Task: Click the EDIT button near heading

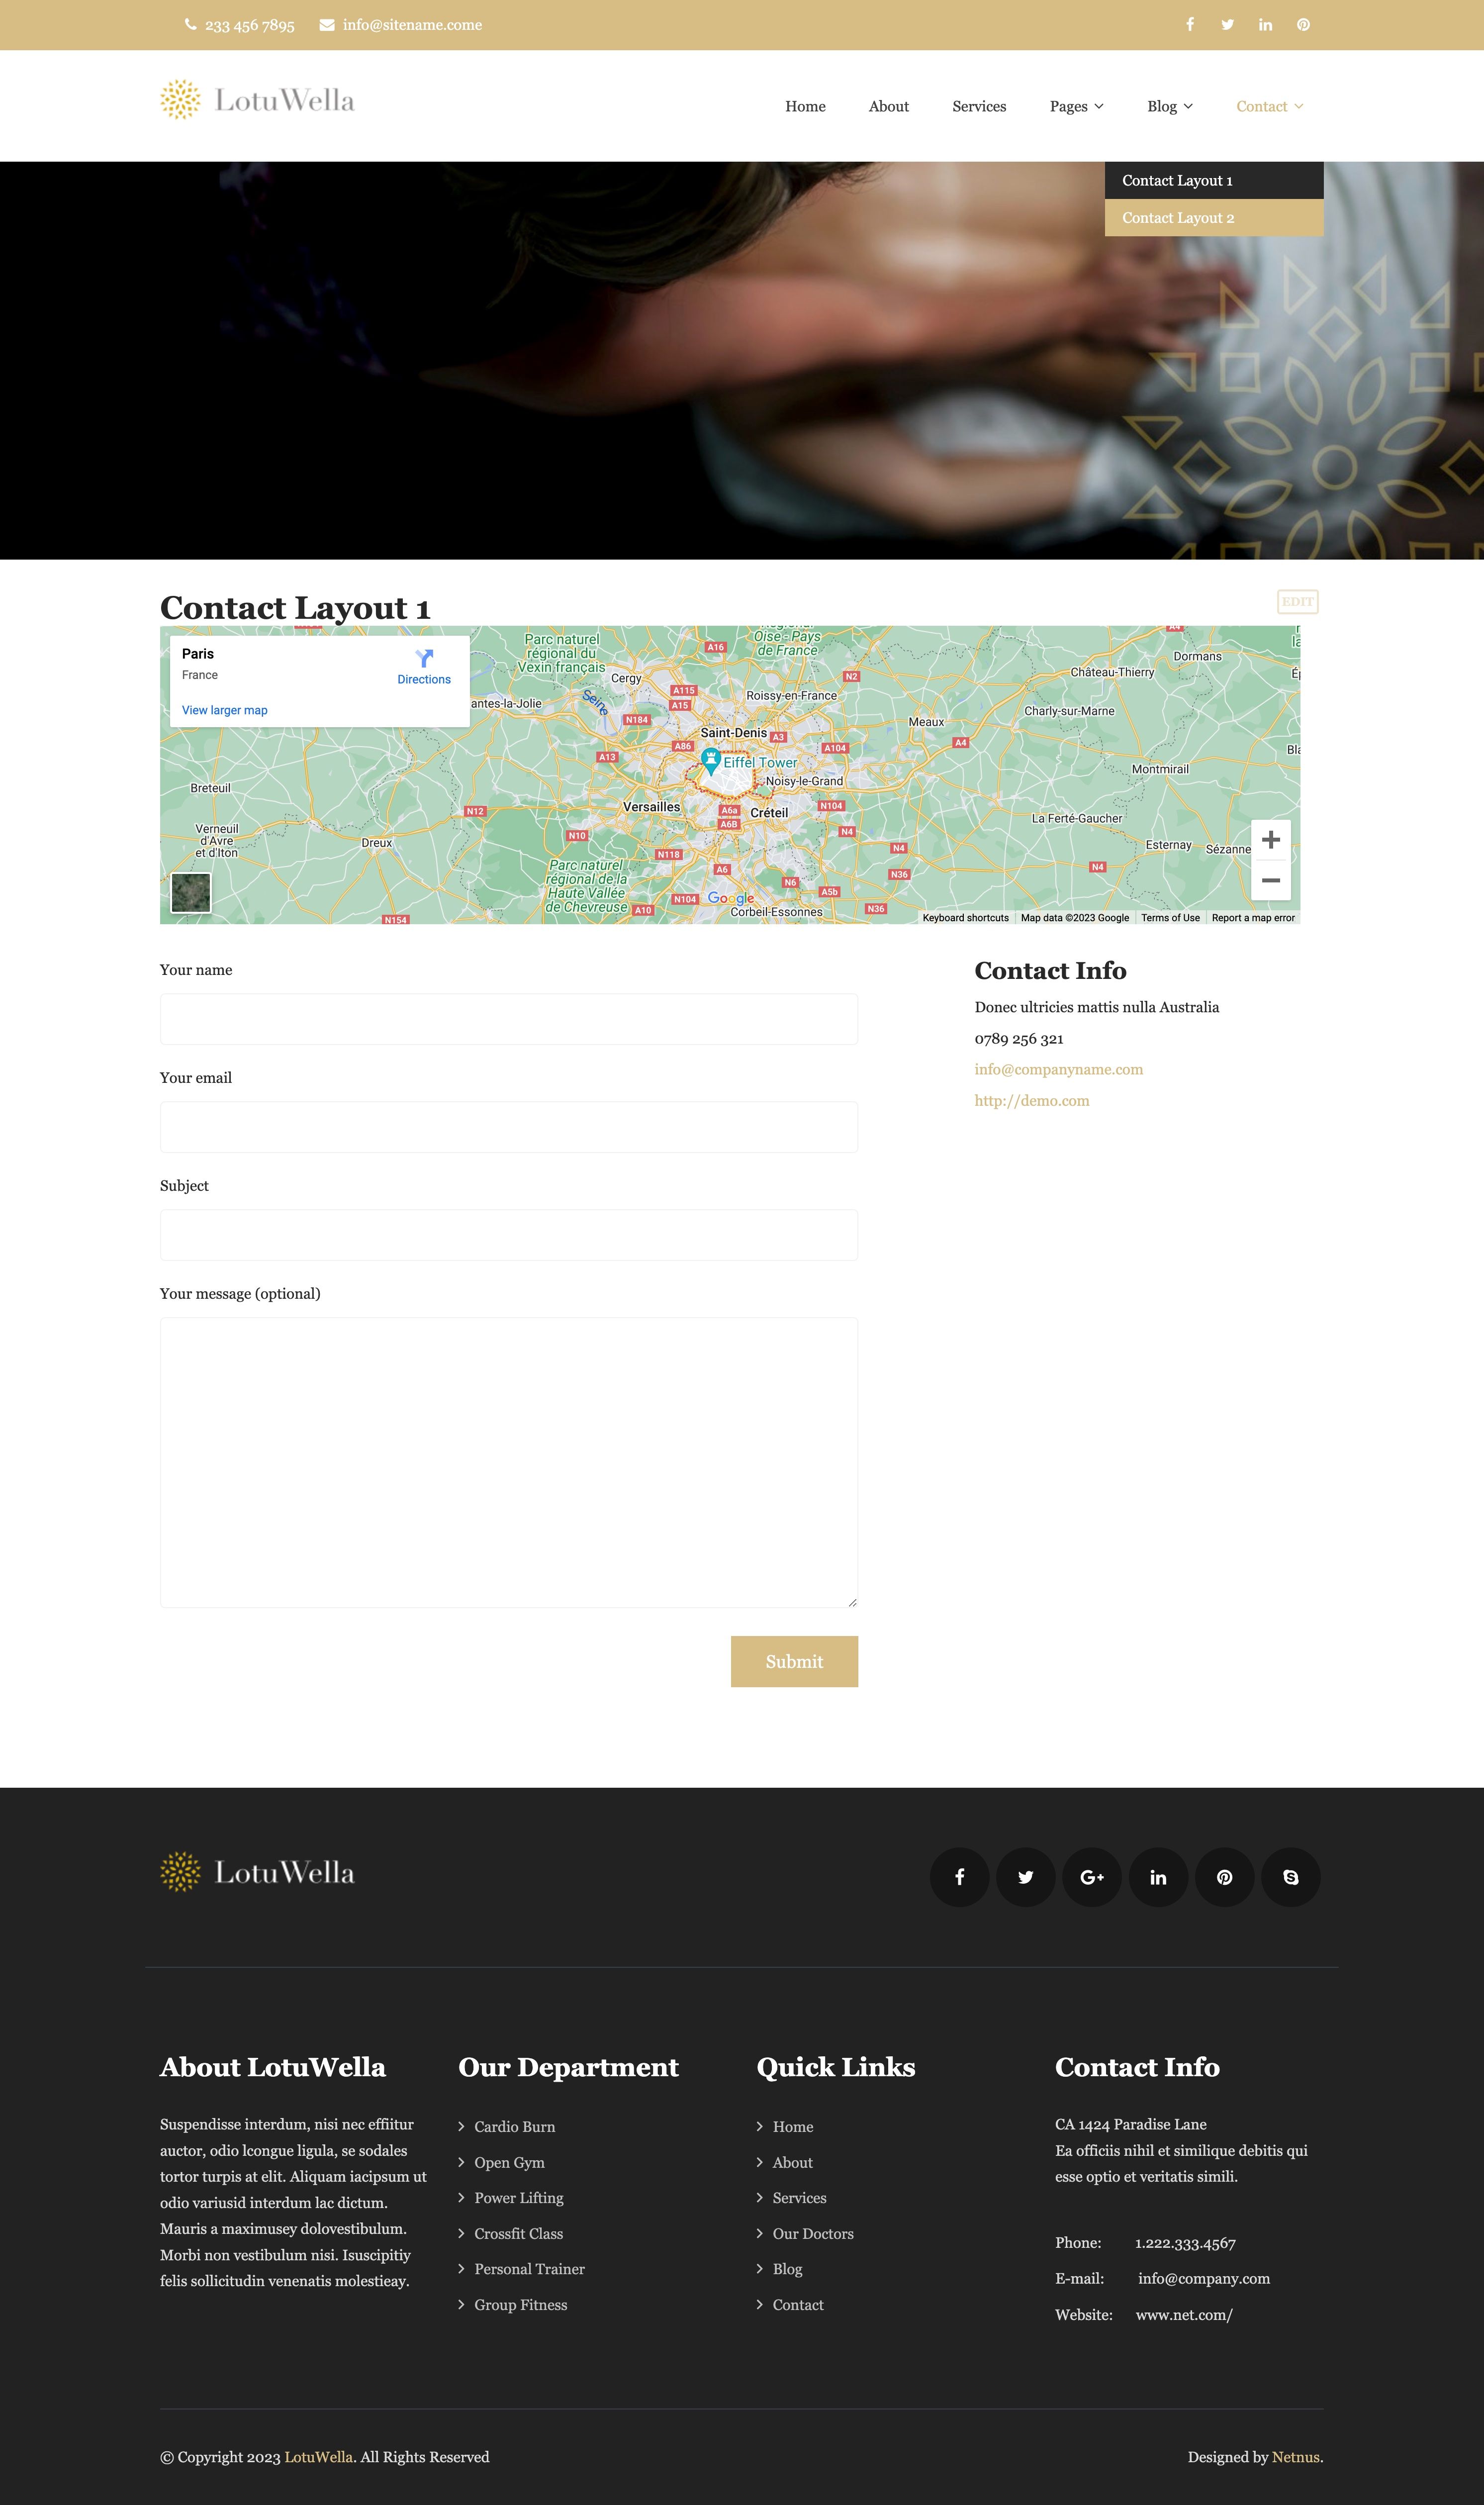Action: click(x=1297, y=602)
